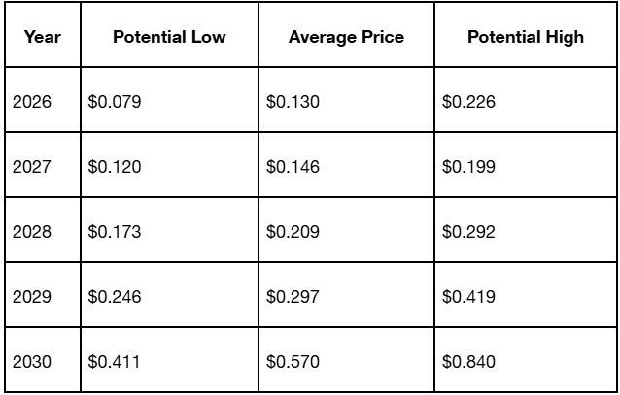Select the 2029 year cell
This screenshot has width=620, height=395.
[x=43, y=295]
